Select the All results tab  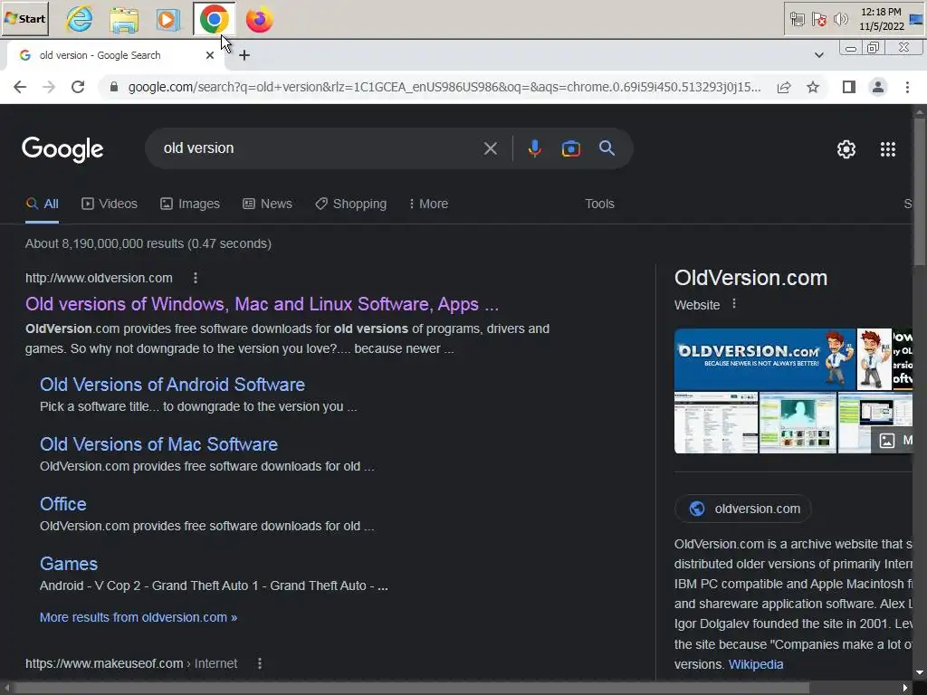coord(42,204)
